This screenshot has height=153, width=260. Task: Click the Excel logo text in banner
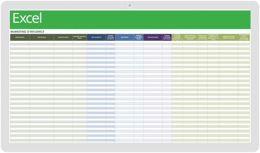click(x=27, y=18)
